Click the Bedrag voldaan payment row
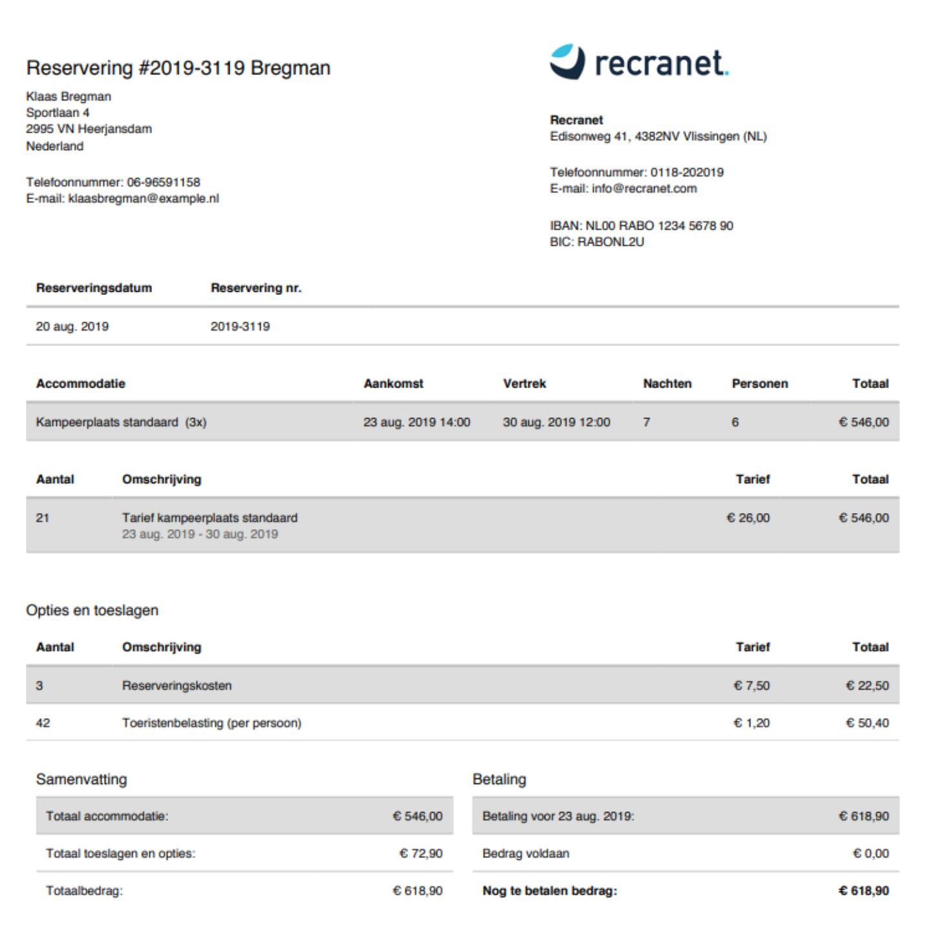The image size is (932, 931). coord(525,853)
